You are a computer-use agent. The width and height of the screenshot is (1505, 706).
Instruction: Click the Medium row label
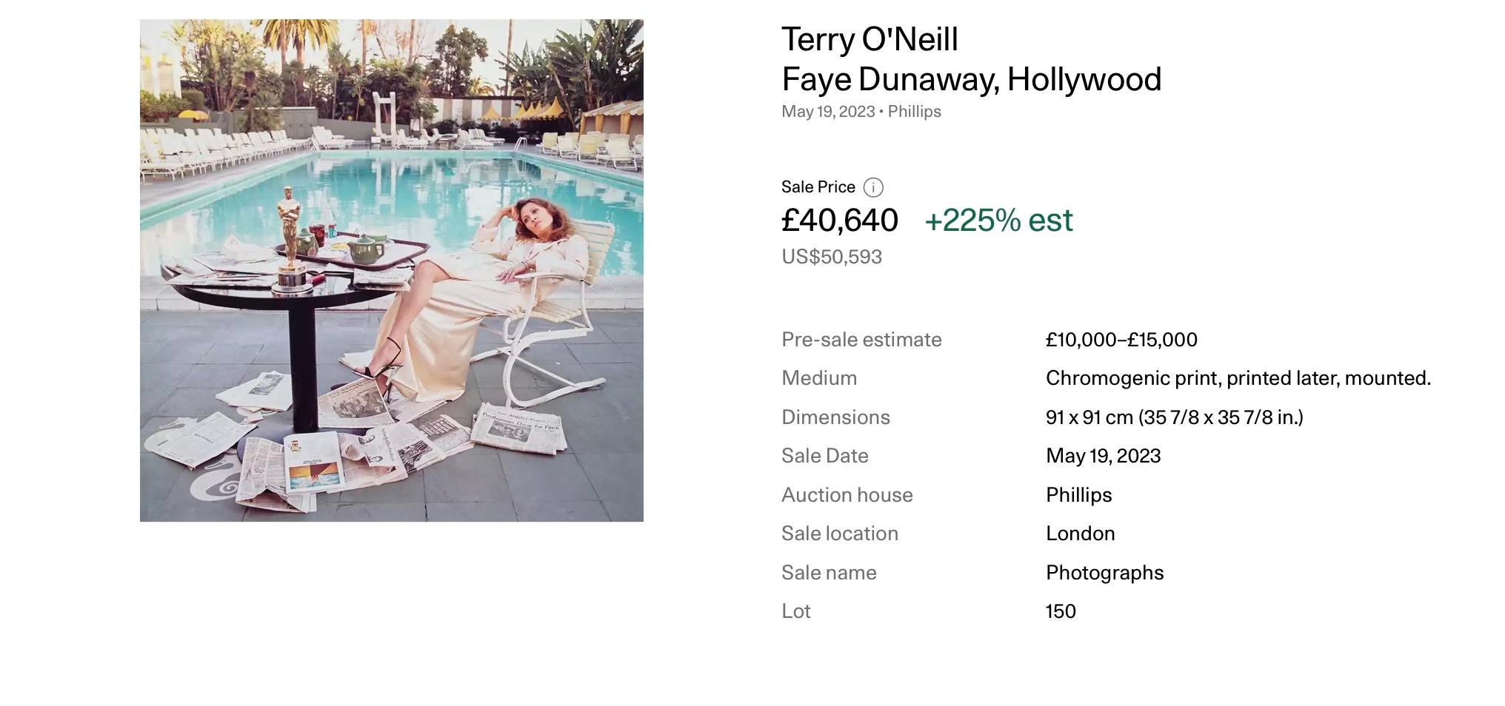[x=818, y=378]
